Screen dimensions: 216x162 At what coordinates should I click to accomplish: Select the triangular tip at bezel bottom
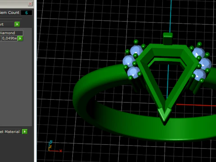click(164, 115)
